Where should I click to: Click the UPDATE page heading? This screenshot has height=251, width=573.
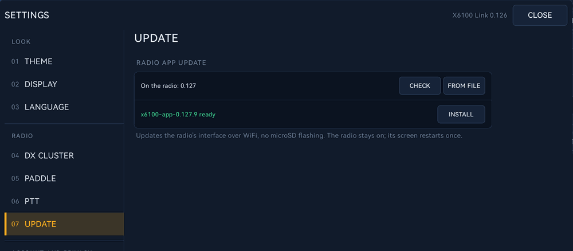pos(156,38)
